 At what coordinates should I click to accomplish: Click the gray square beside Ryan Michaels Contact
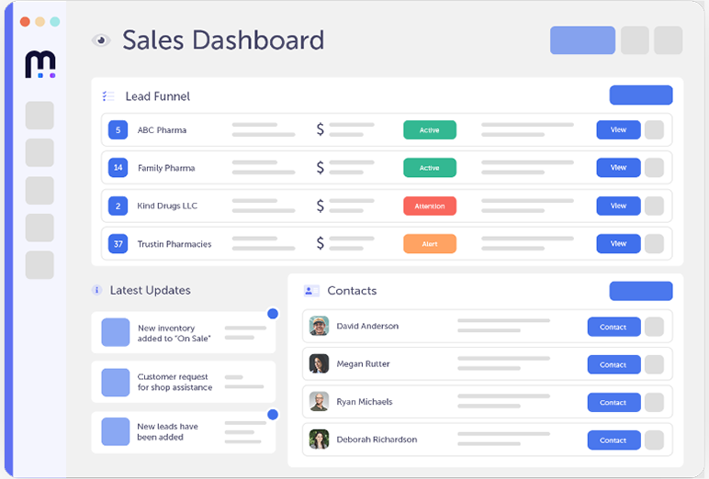click(x=654, y=402)
